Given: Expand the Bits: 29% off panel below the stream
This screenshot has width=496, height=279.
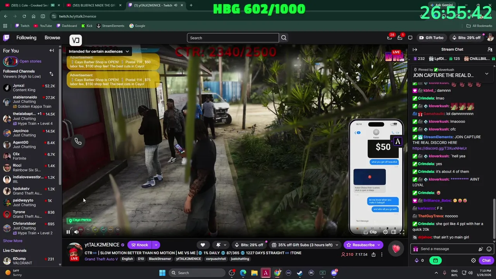Looking at the screenshot, I should click(x=249, y=245).
